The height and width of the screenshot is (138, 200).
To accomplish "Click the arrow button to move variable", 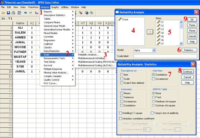I will [x=150, y=32].
